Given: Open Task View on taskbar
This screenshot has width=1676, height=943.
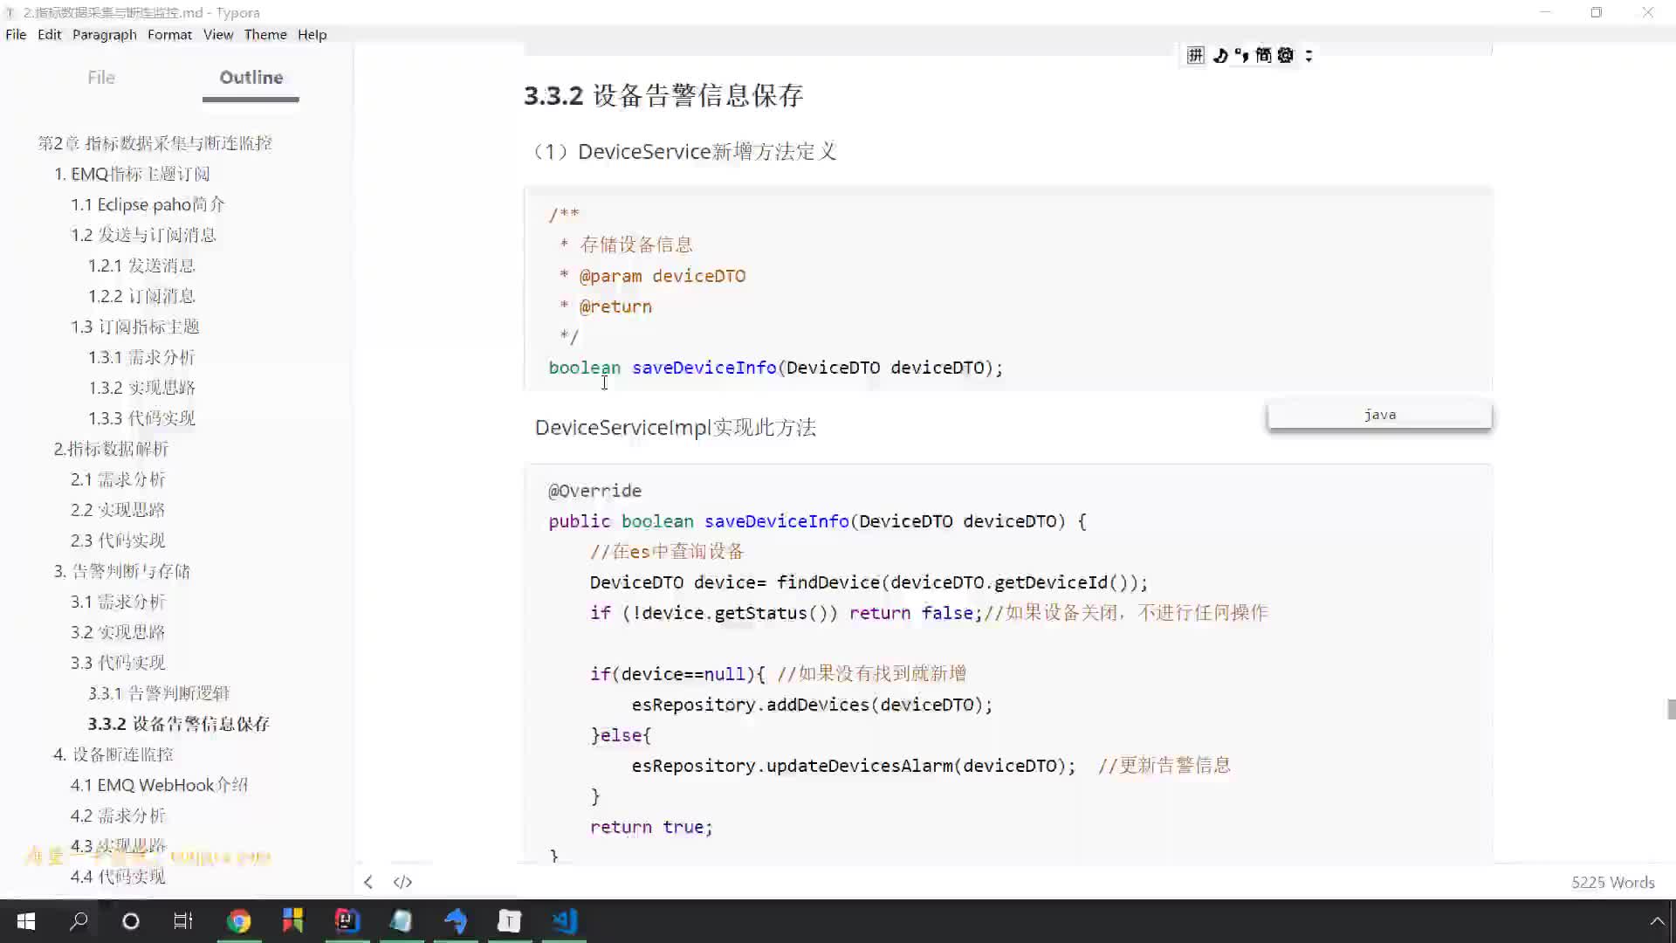Looking at the screenshot, I should click(x=183, y=921).
